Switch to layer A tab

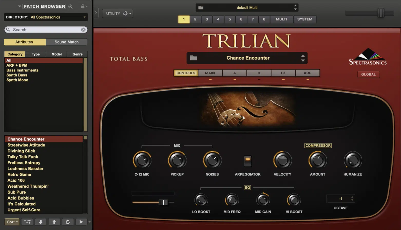pos(234,73)
